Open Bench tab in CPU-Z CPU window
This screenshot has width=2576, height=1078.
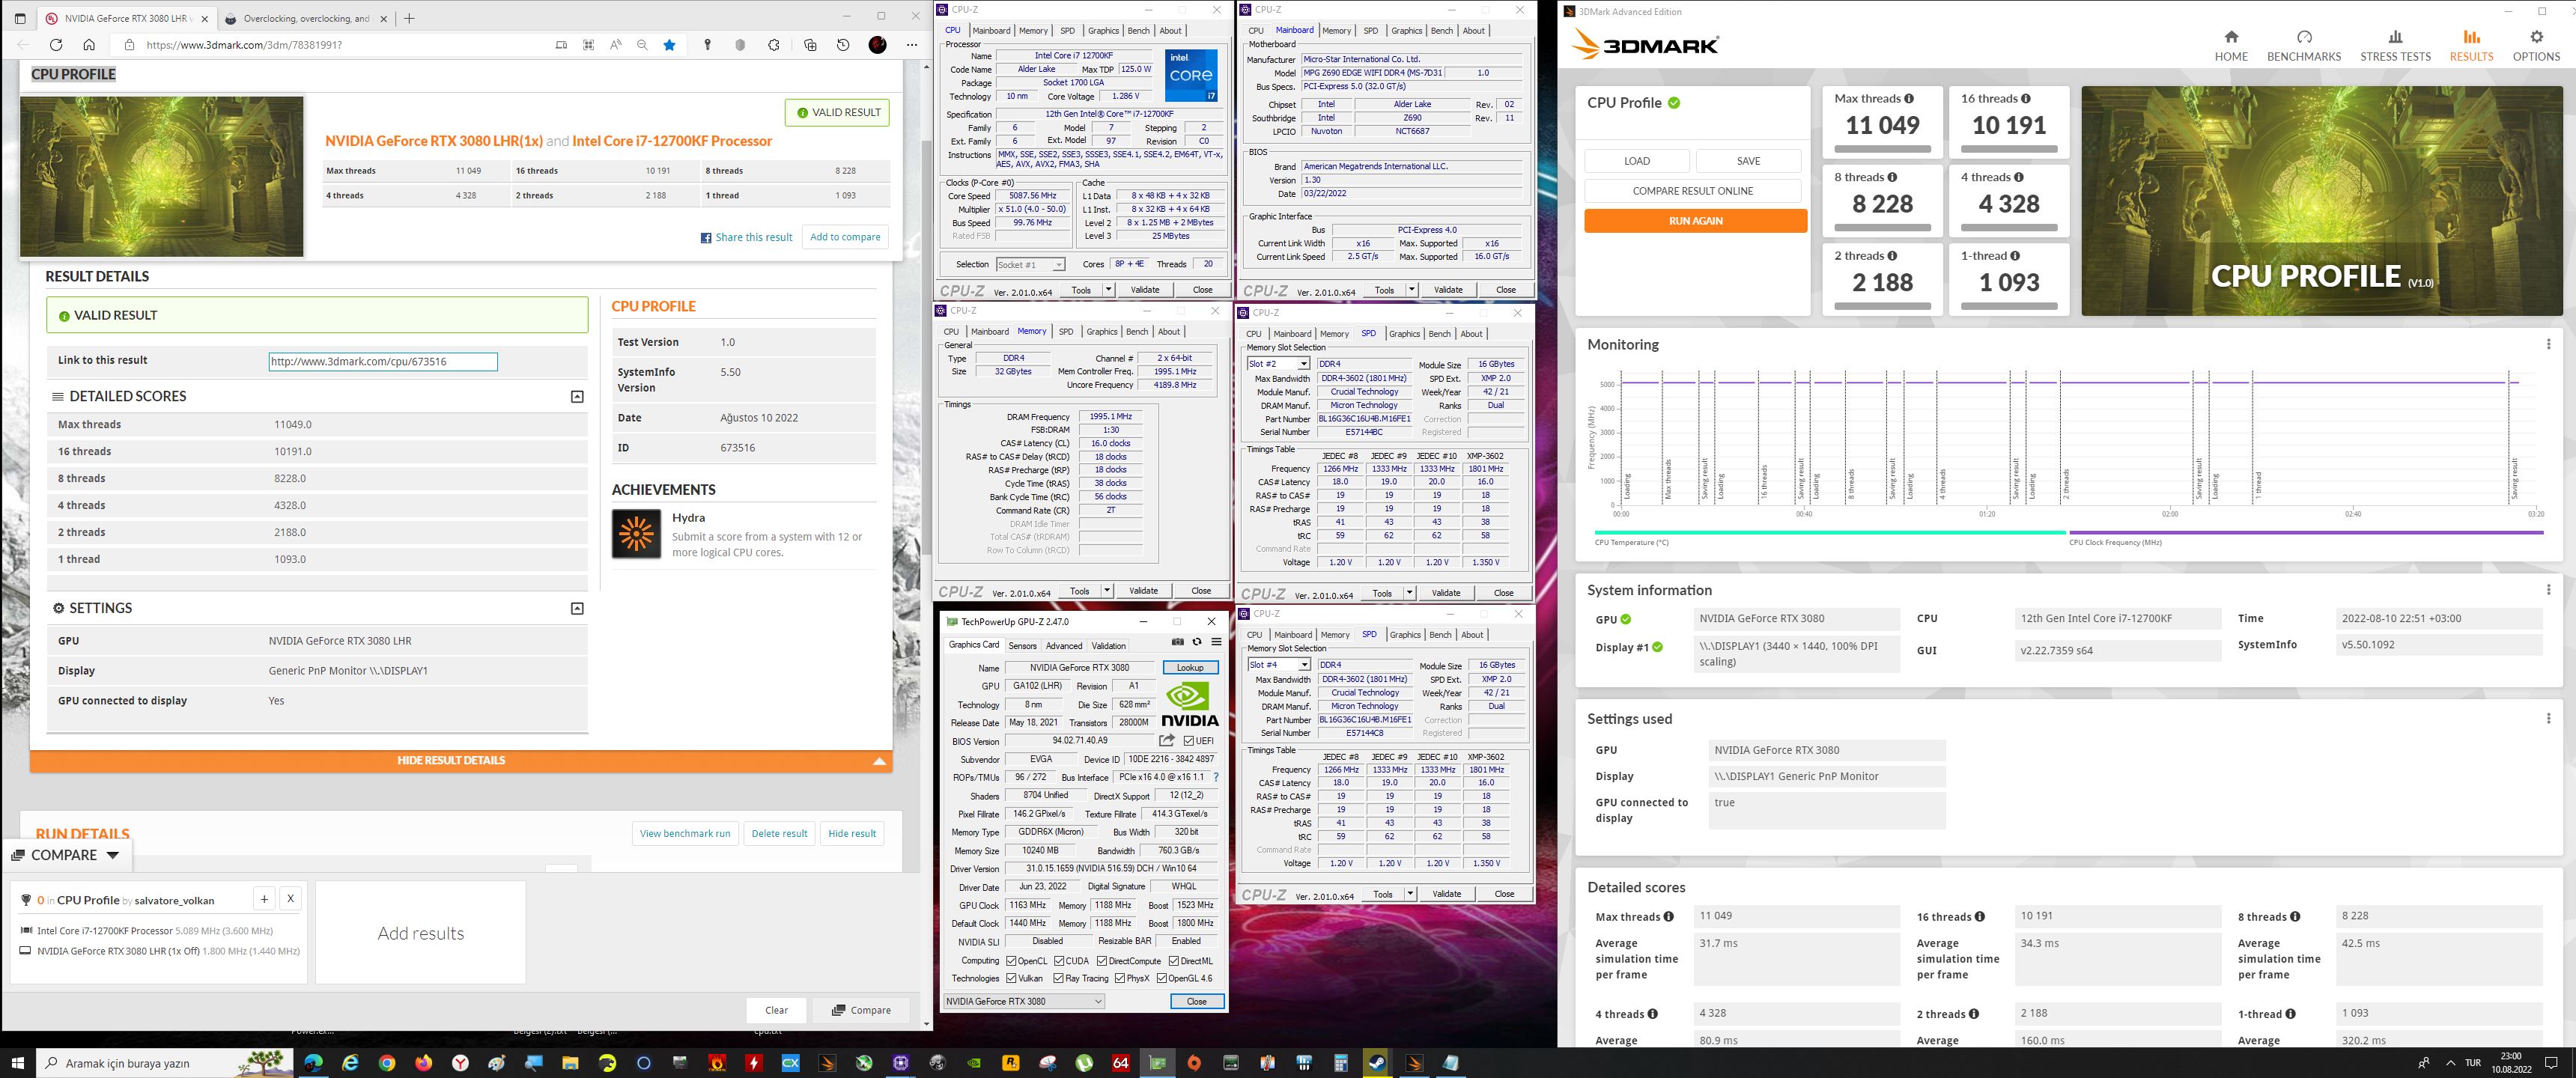click(x=1138, y=31)
